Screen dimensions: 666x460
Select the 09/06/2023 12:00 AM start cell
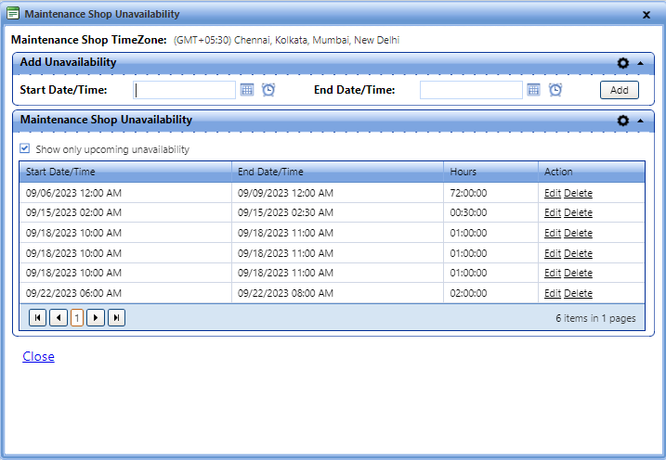click(x=125, y=193)
